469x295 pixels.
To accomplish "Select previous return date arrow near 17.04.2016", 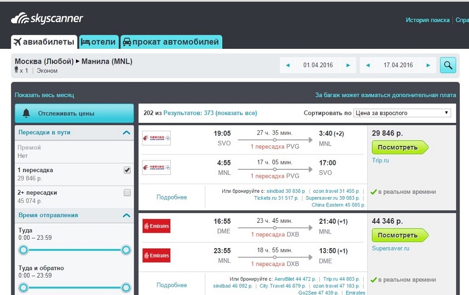I will pos(368,65).
